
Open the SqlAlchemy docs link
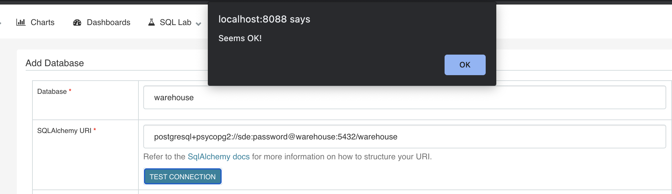point(218,157)
